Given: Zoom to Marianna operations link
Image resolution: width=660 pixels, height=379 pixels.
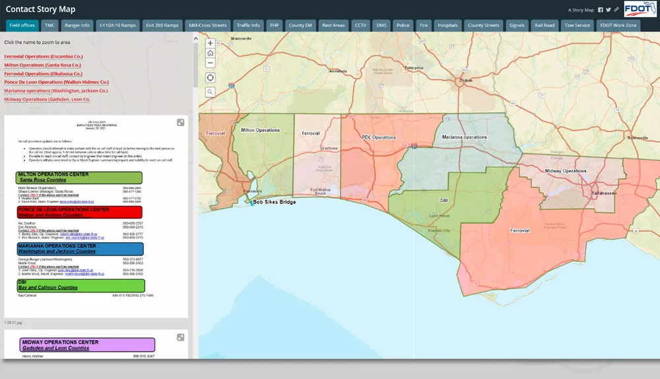Looking at the screenshot, I should click(56, 91).
